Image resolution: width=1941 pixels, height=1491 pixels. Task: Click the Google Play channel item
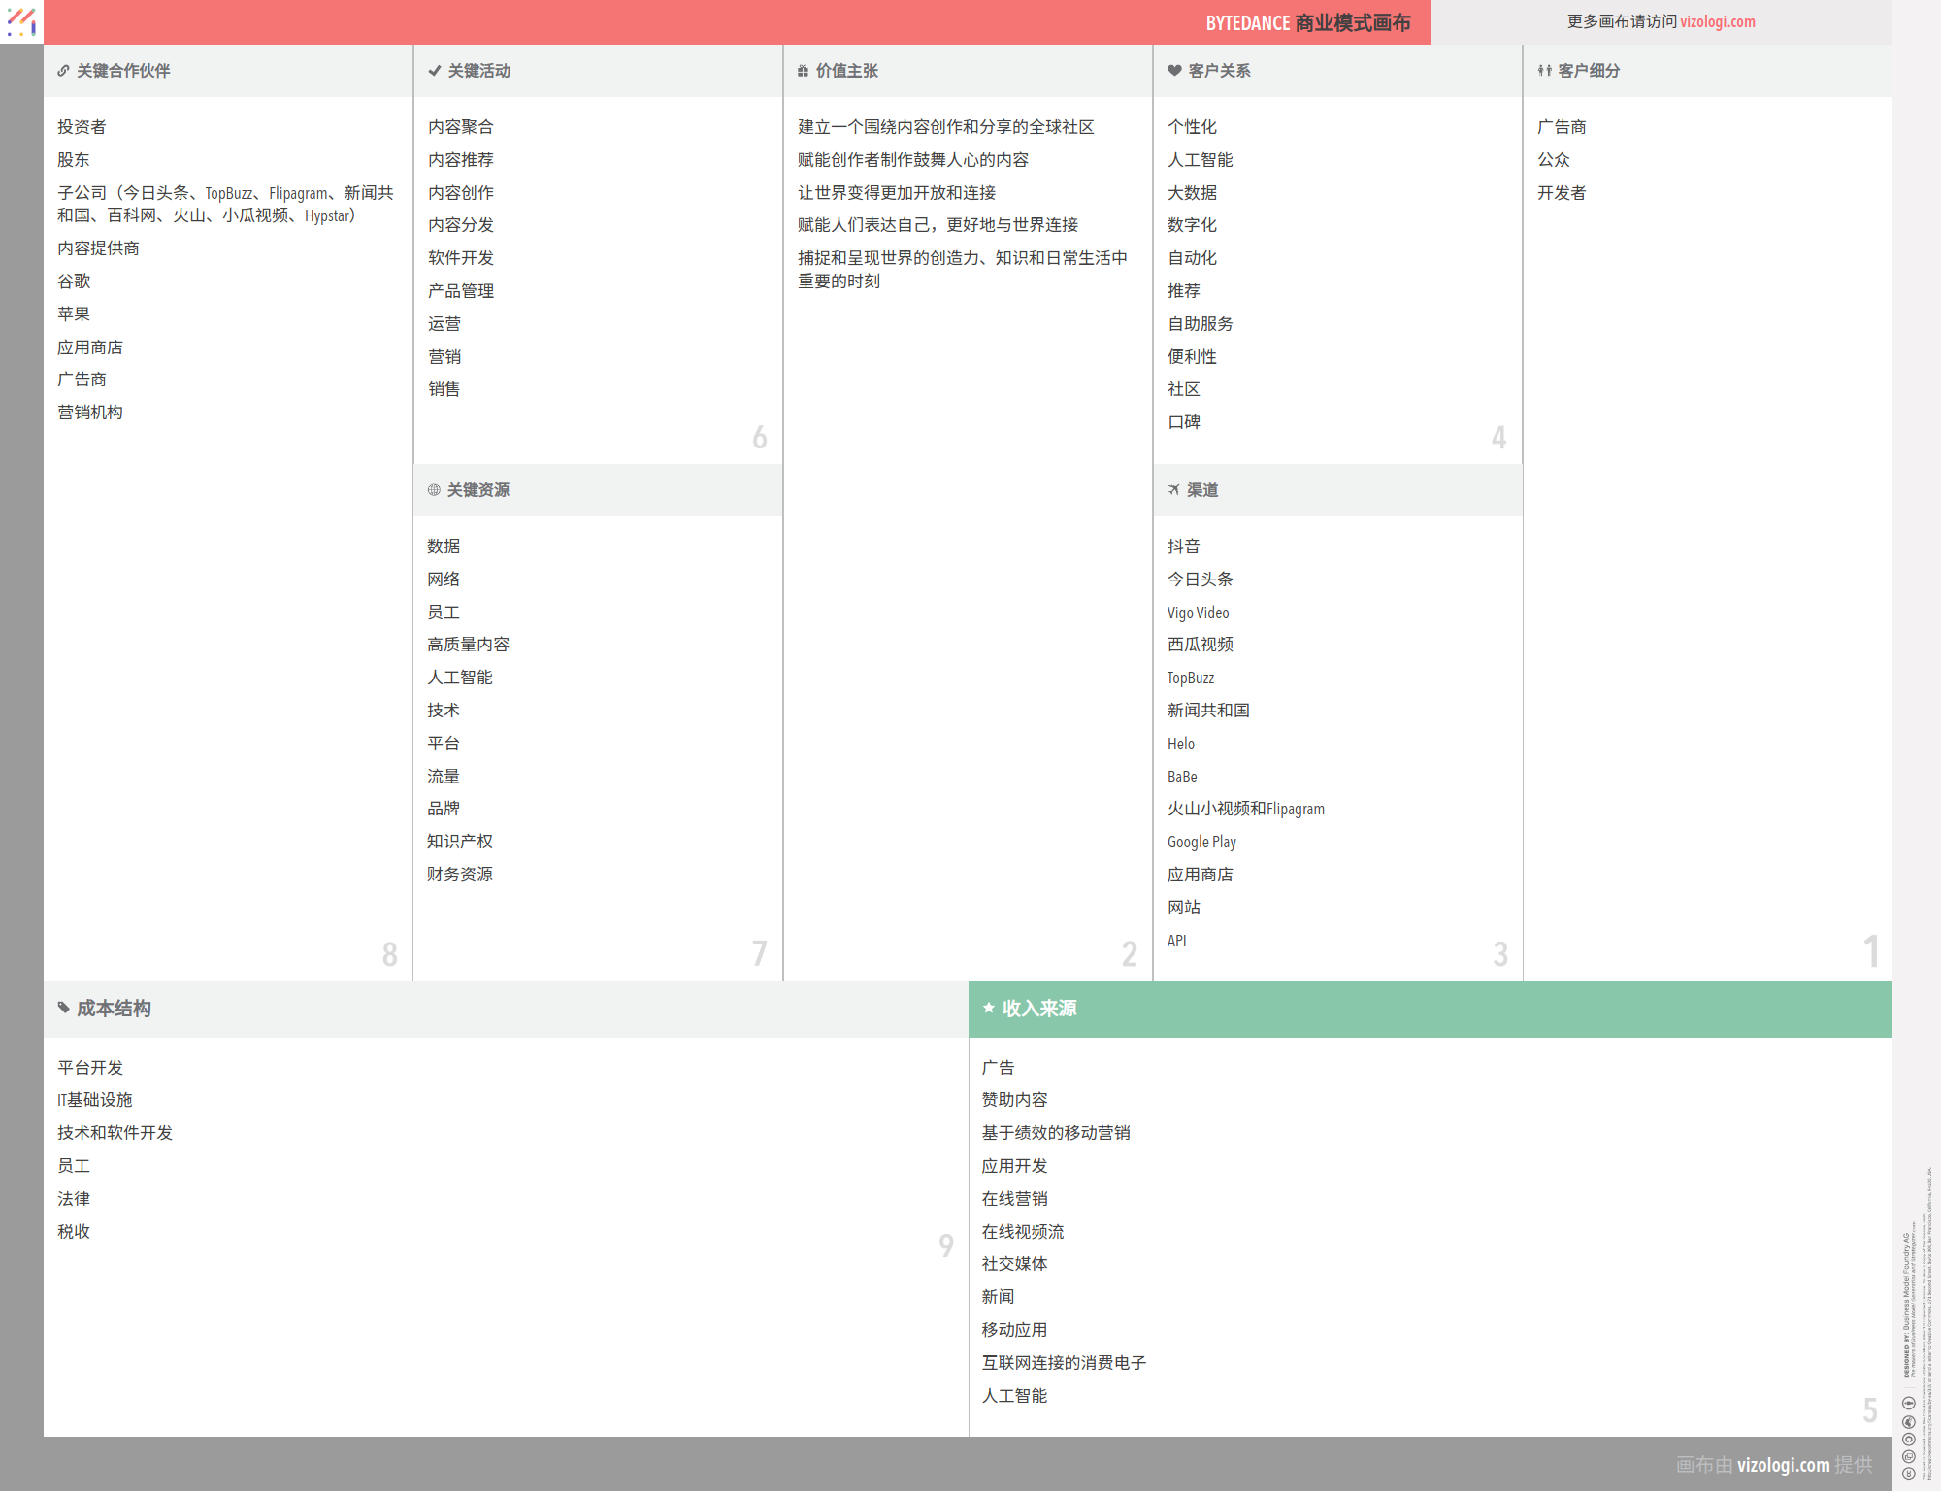1201,842
